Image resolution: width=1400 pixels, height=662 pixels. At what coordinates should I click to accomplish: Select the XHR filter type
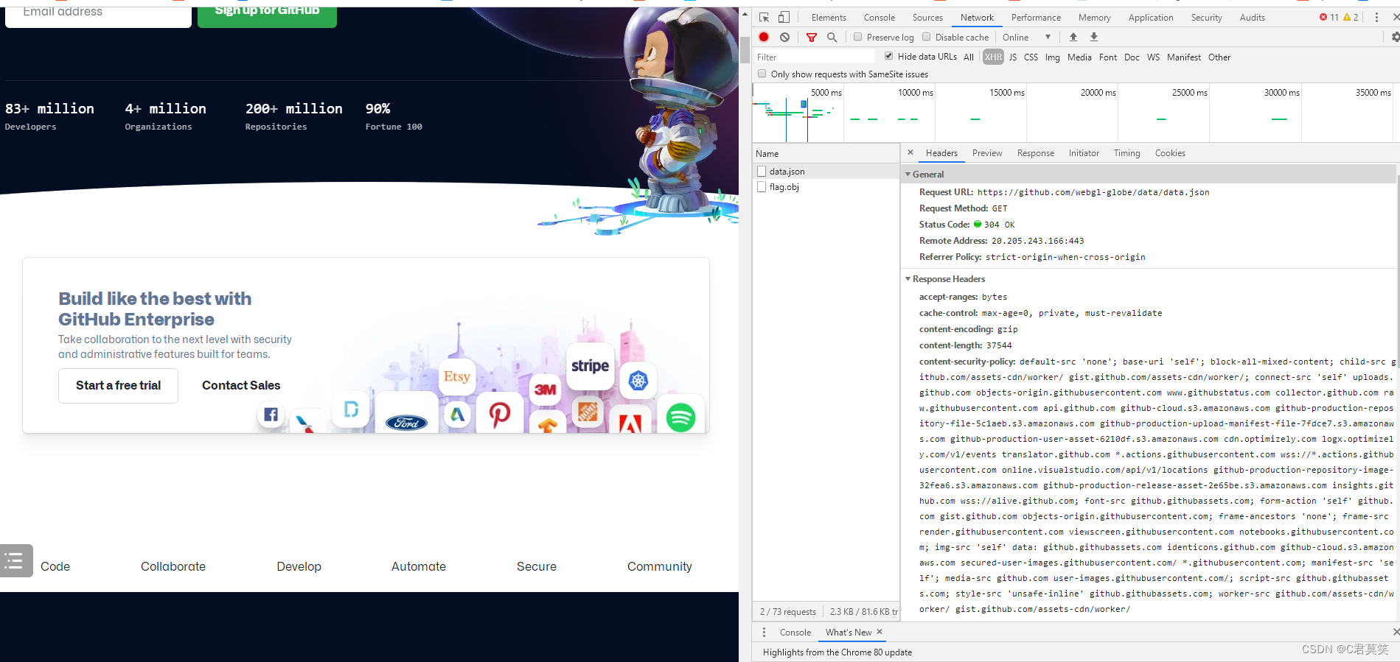coord(993,57)
